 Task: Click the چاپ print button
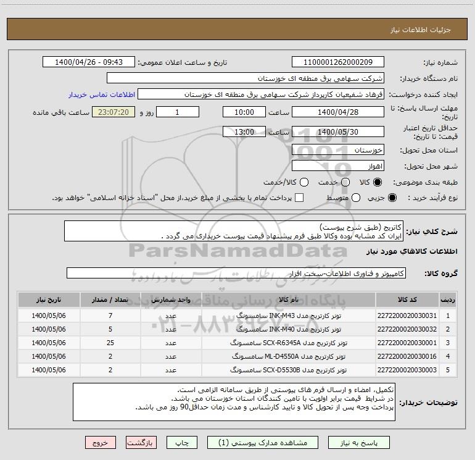click(x=182, y=443)
